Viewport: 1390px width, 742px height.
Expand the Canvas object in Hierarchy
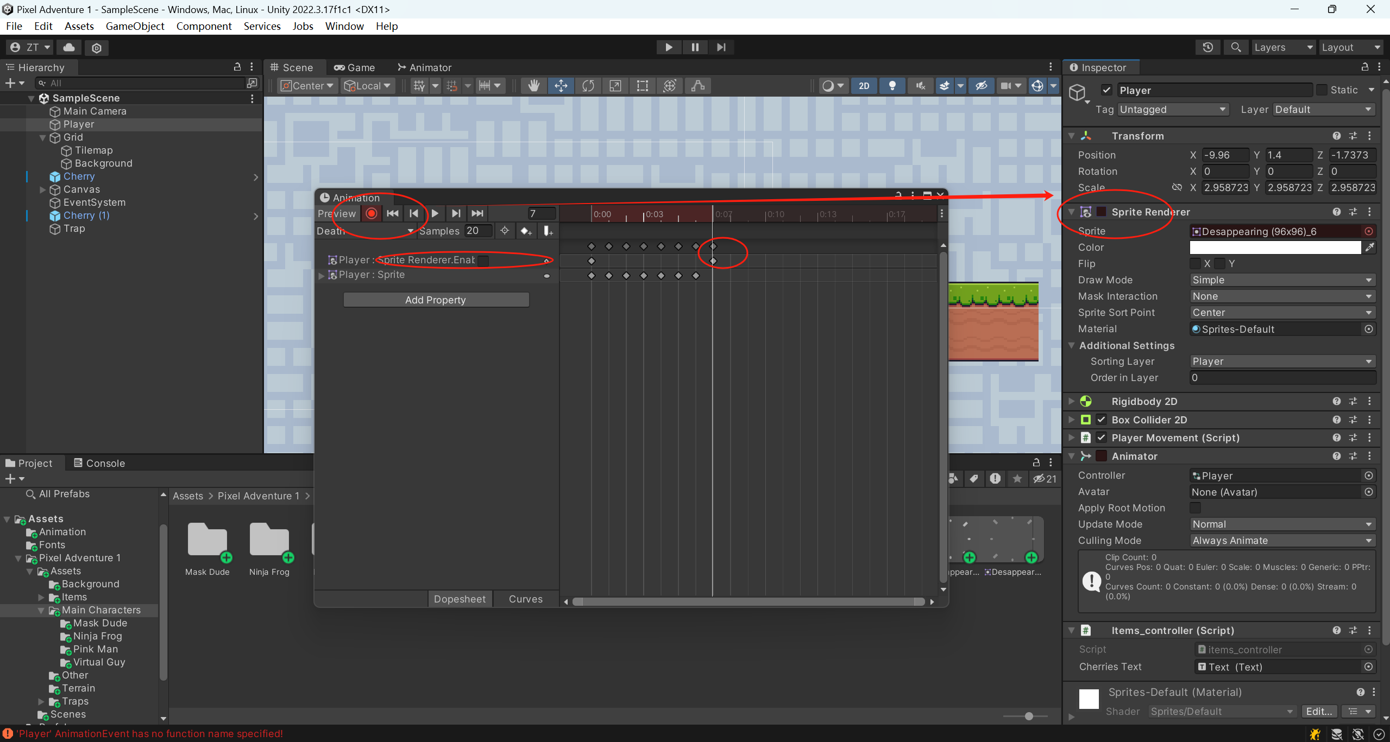pos(43,189)
